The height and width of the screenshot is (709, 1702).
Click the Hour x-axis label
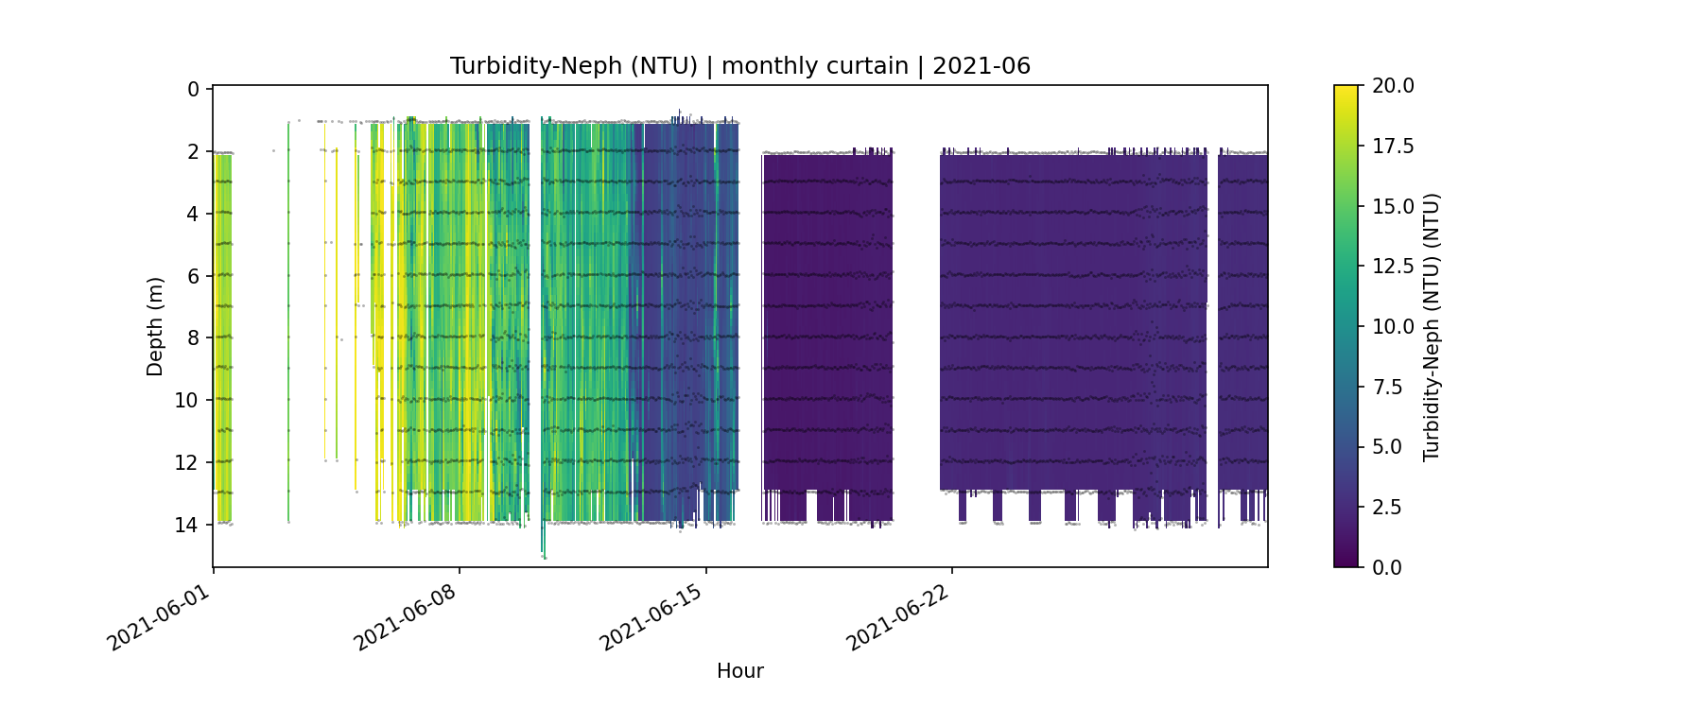[739, 671]
